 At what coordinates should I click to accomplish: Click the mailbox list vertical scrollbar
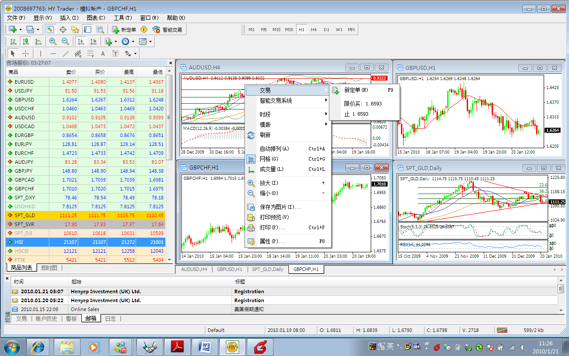tap(561, 295)
